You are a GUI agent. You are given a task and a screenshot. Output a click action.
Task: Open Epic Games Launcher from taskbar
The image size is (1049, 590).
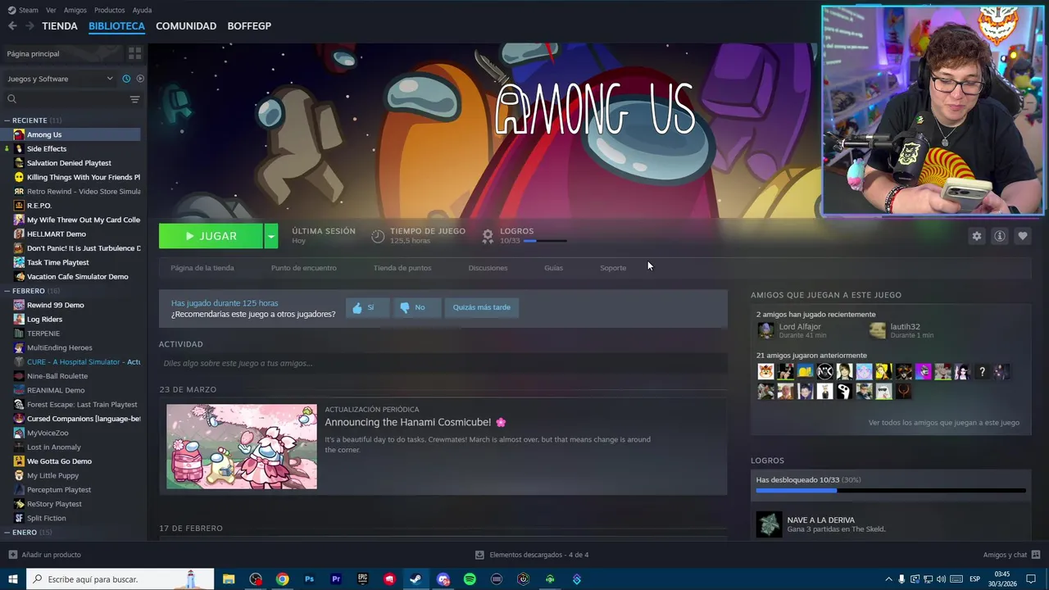point(362,579)
